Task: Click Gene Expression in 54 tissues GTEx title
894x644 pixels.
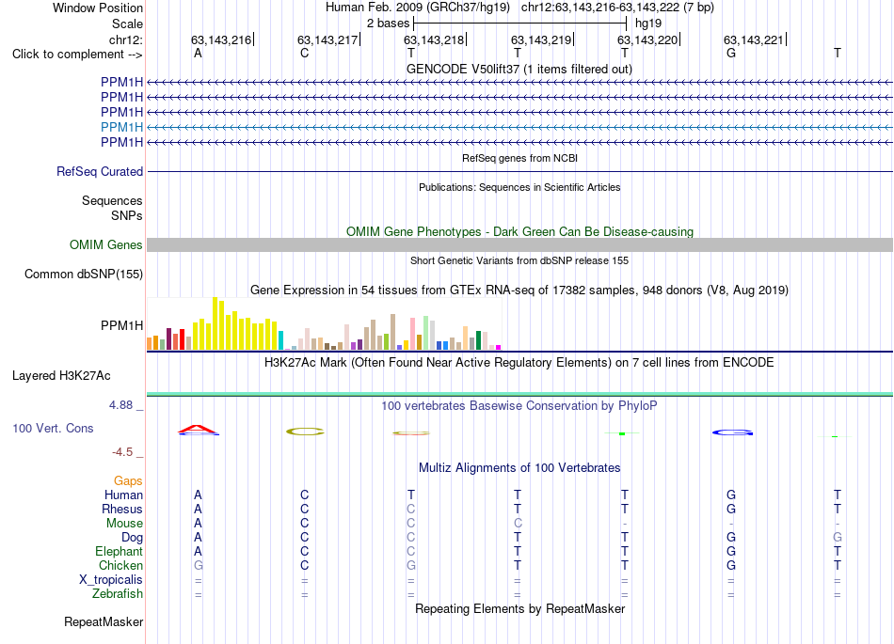Action: [519, 290]
